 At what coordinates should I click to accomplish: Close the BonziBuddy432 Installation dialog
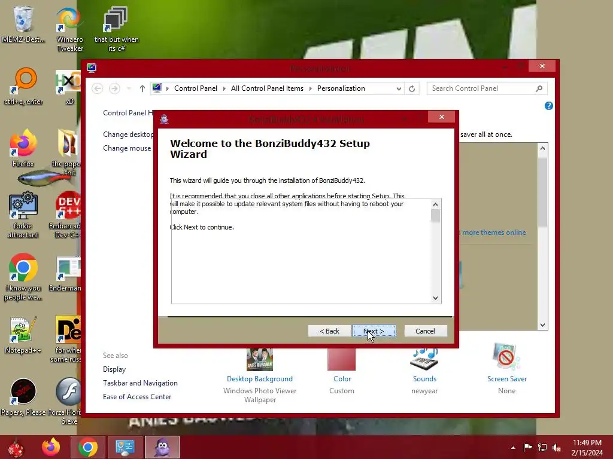coord(441,117)
